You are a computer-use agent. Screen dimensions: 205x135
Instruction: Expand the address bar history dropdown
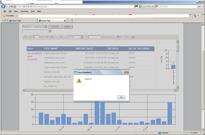point(140,6)
